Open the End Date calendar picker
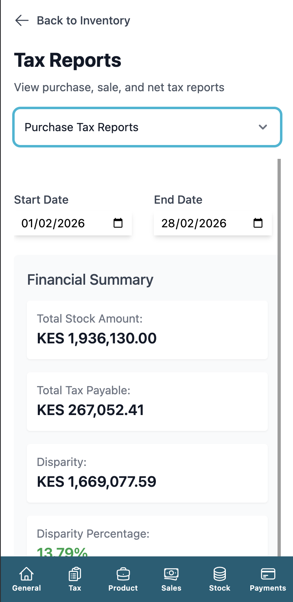The width and height of the screenshot is (293, 602). coord(258,223)
